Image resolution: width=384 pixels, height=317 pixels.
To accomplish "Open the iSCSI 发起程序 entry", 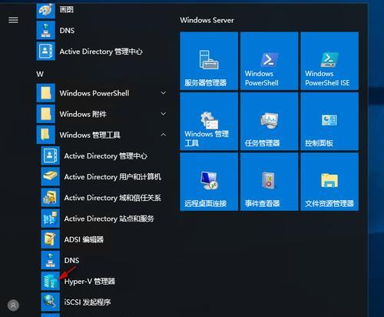I will (102, 302).
